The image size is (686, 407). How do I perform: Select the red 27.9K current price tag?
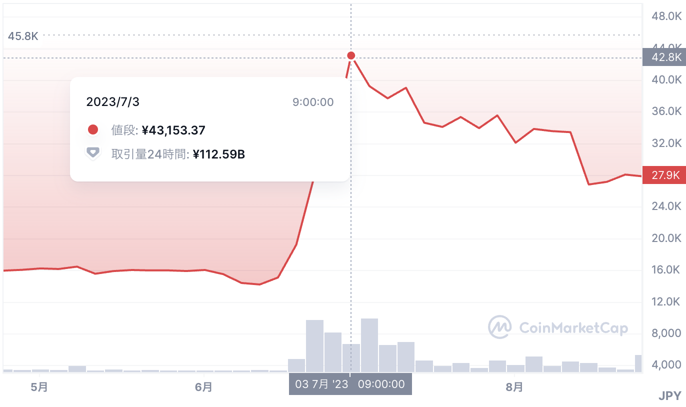coord(664,175)
